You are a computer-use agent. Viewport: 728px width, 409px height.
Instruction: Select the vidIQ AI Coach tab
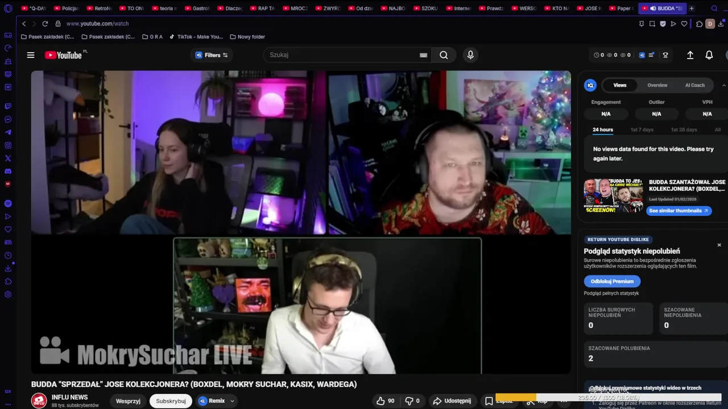coord(694,85)
